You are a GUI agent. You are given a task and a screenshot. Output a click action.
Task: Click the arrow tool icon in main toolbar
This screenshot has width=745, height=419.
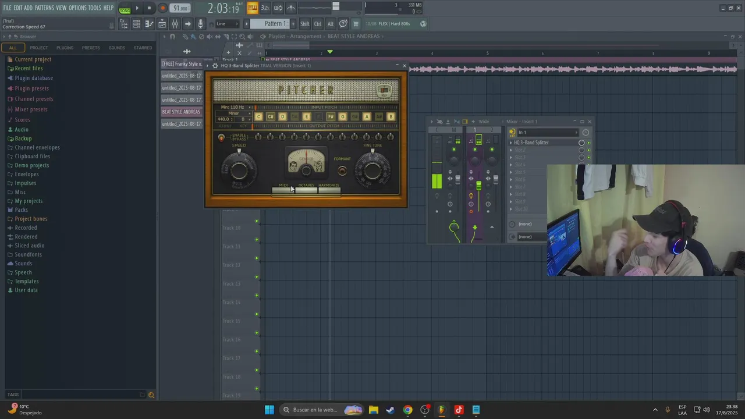187,24
